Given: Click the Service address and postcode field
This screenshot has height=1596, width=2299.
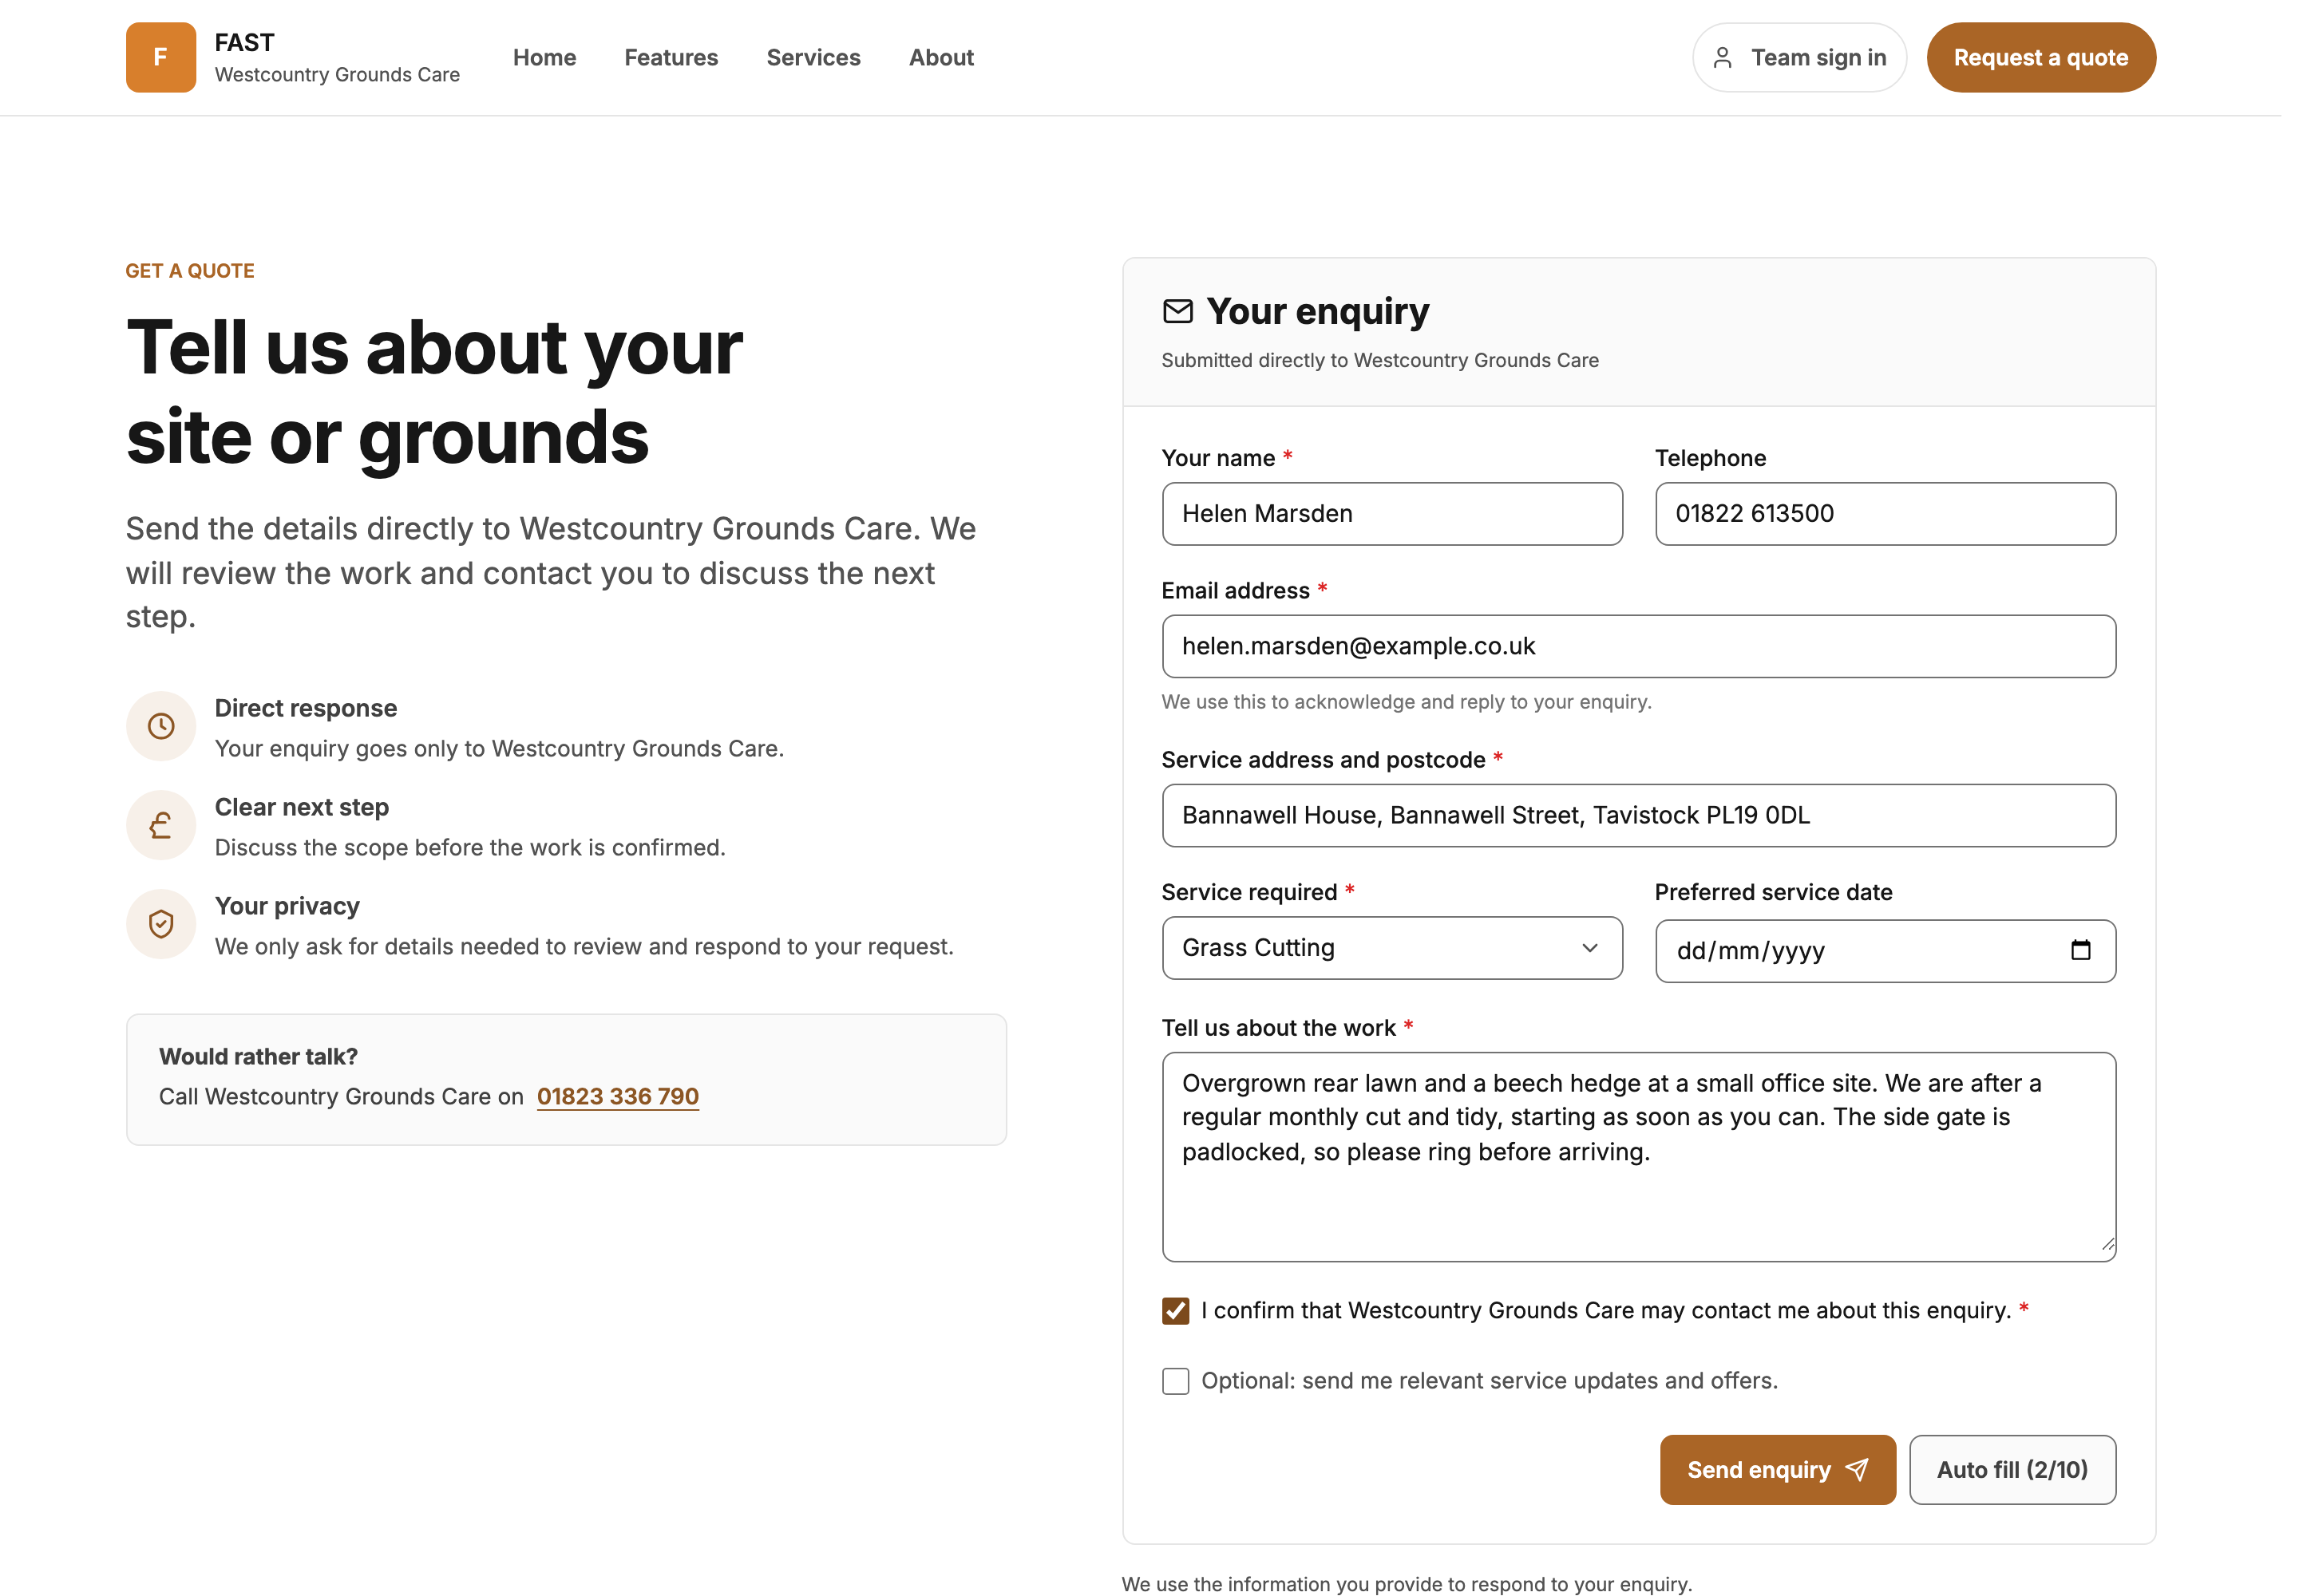Looking at the screenshot, I should pos(1639,815).
